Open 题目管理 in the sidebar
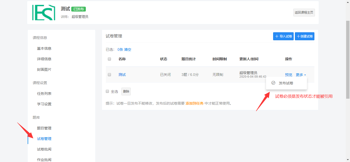The width and height of the screenshot is (350, 162). tap(44, 128)
